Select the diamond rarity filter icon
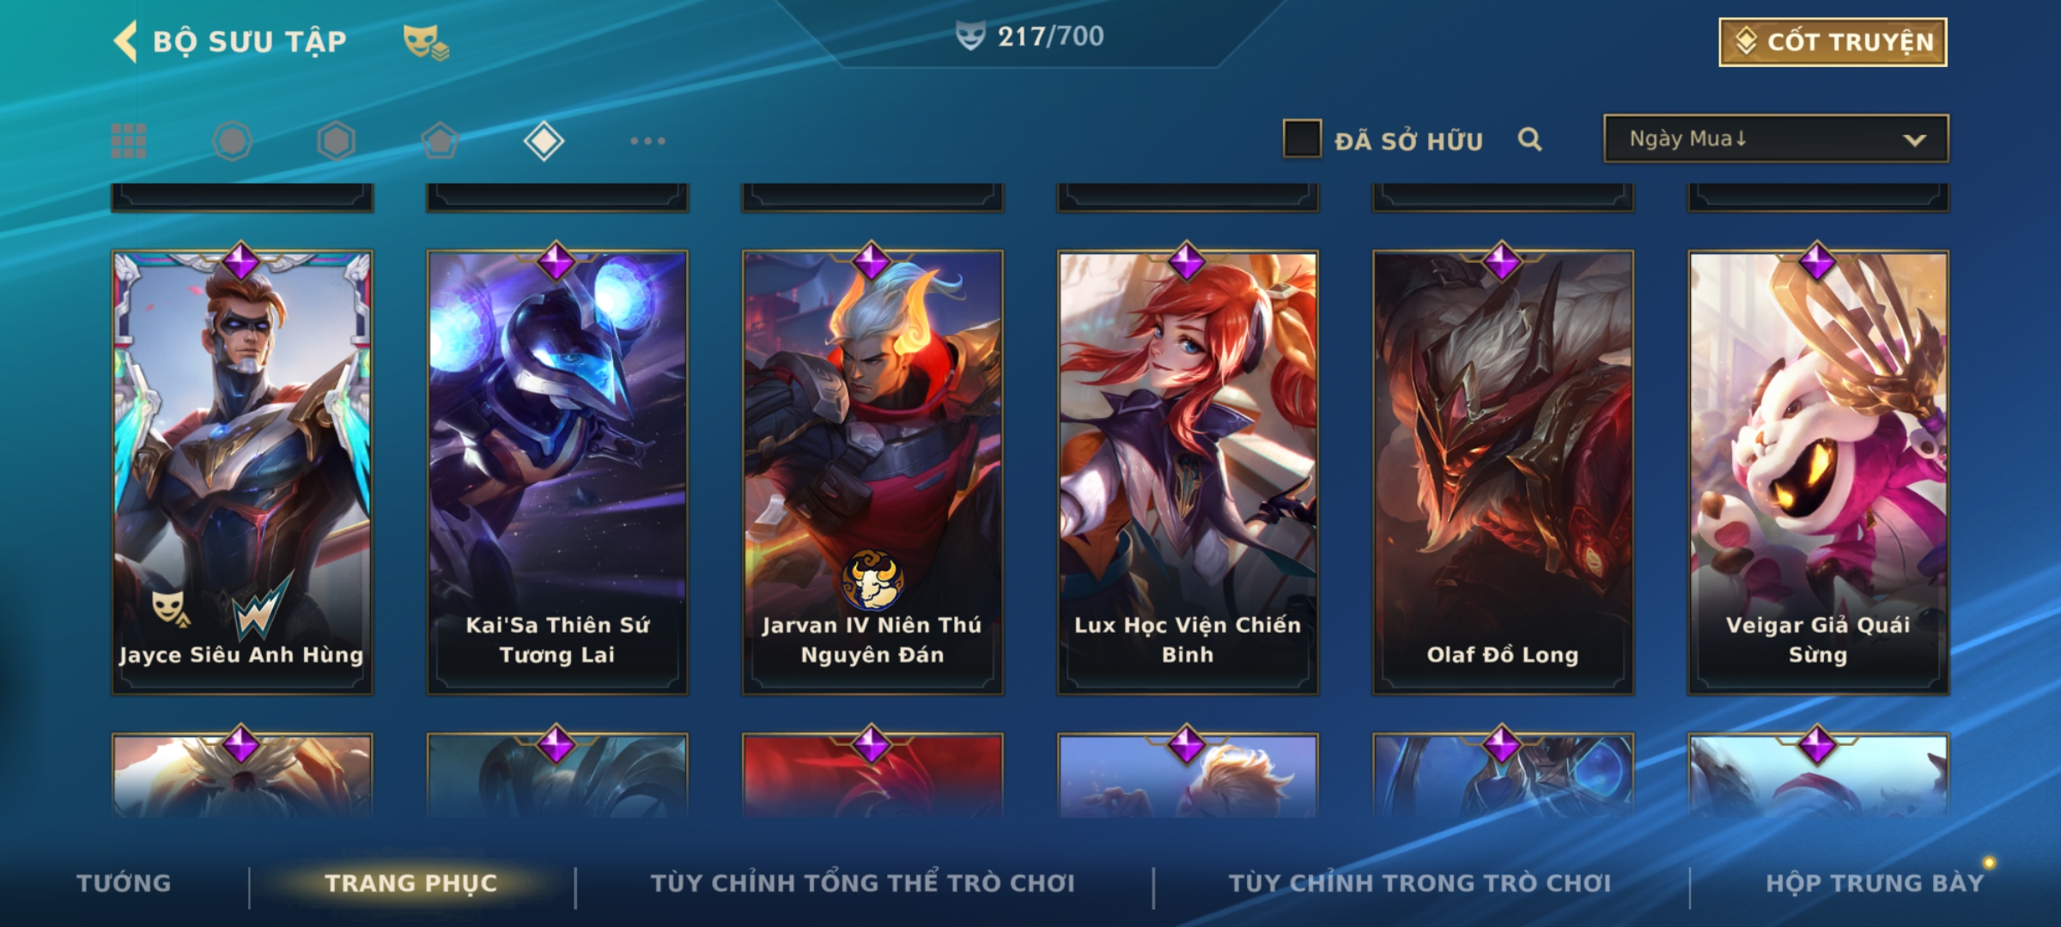This screenshot has height=927, width=2061. [x=544, y=141]
